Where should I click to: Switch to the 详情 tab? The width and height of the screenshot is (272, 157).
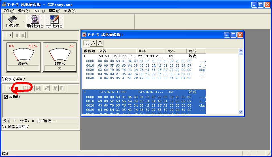(x=19, y=79)
